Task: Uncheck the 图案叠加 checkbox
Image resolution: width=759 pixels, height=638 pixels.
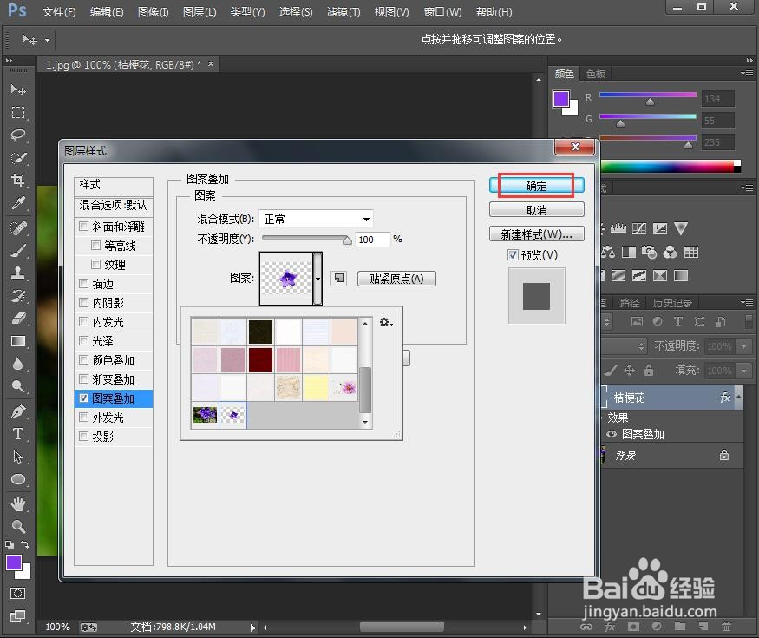Action: (84, 398)
